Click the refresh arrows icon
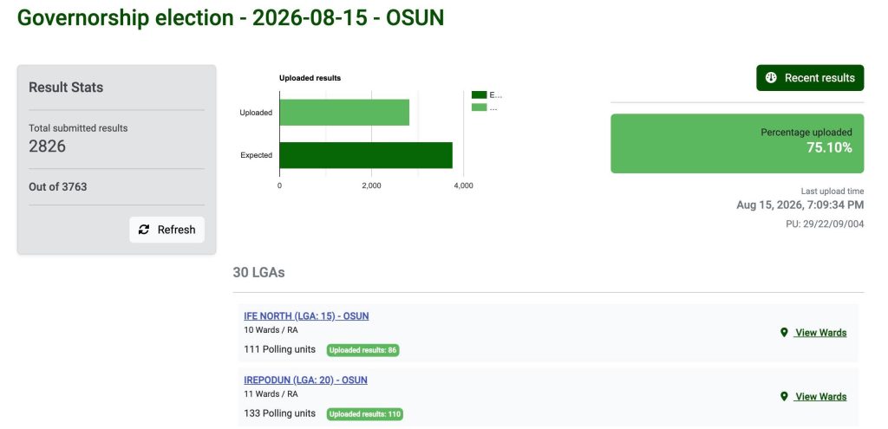 [144, 229]
